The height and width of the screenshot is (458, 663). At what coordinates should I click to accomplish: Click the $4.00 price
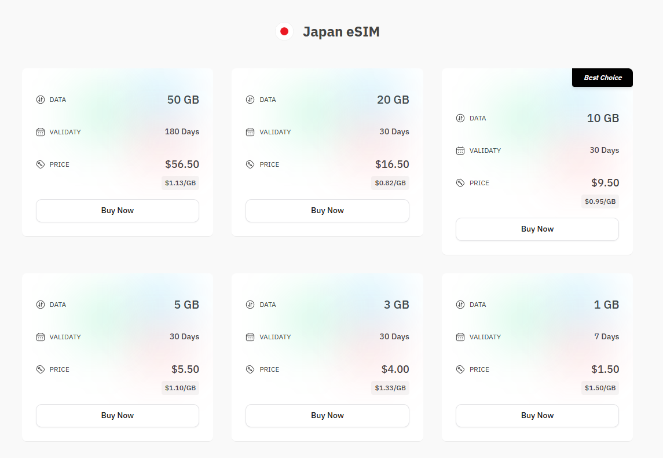(x=395, y=369)
